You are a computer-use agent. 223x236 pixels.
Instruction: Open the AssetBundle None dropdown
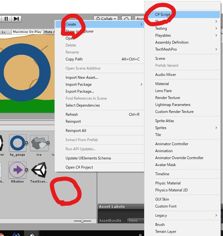coord(136,220)
